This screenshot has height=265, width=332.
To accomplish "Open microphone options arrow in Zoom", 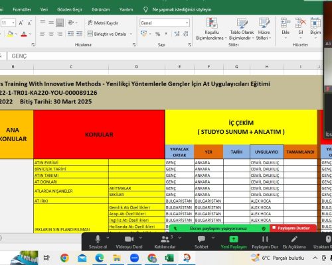I will (x=108, y=238).
